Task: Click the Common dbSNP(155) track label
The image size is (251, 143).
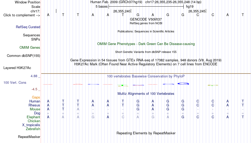Action: [x=24, y=56]
